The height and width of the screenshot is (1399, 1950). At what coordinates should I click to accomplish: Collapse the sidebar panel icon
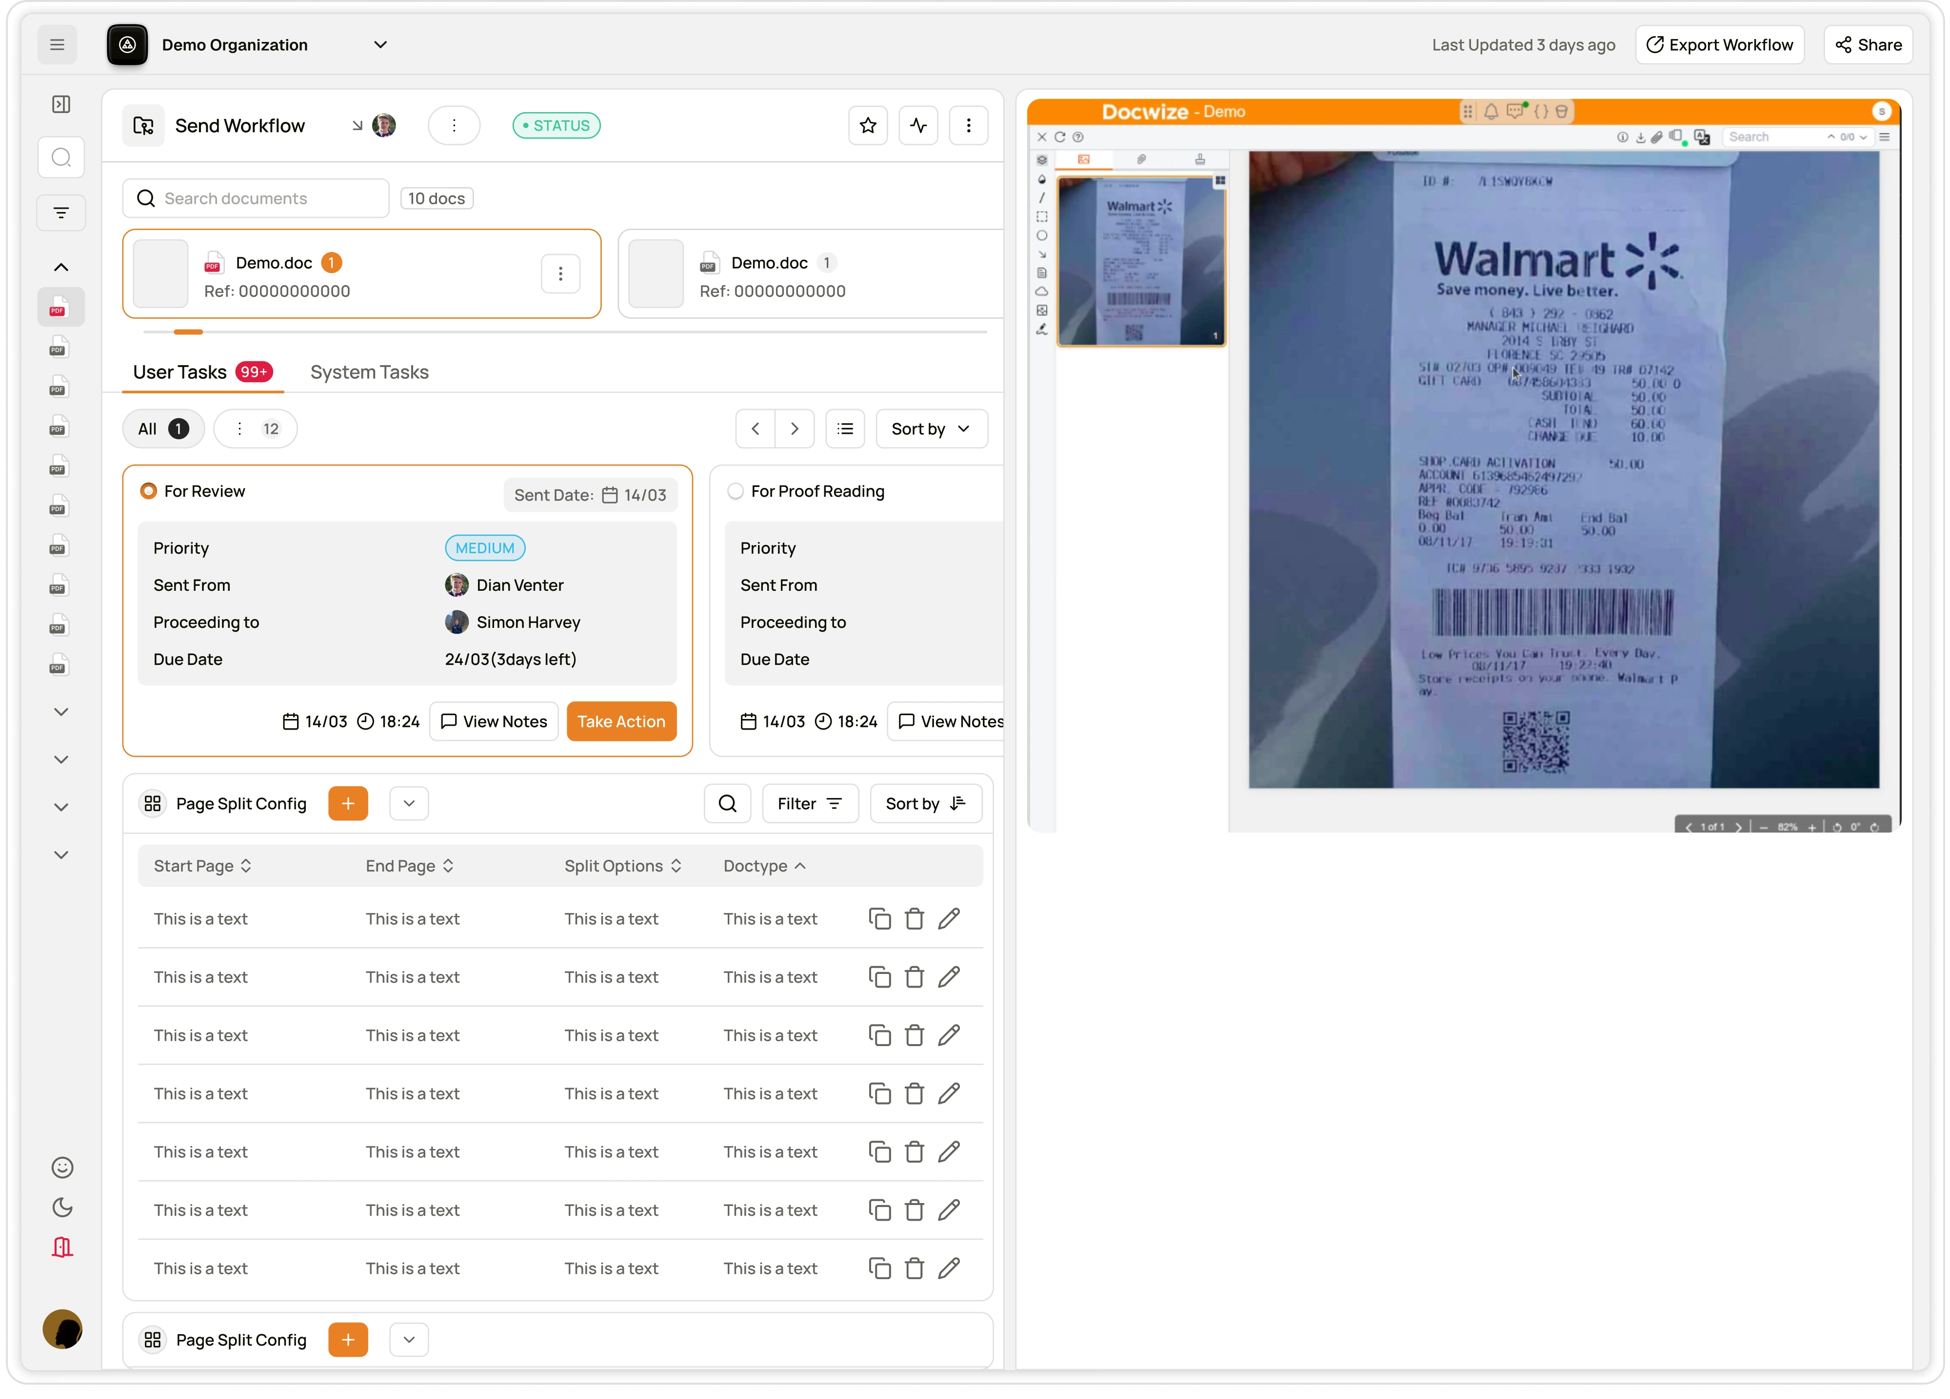pos(61,104)
